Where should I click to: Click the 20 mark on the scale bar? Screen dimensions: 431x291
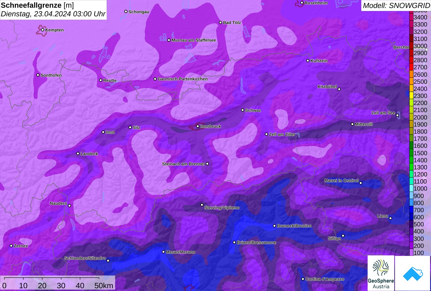42,286
